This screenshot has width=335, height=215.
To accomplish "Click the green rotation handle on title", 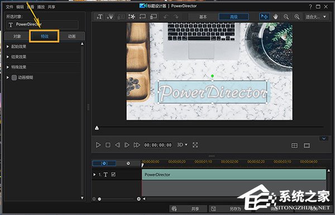I will [x=212, y=76].
